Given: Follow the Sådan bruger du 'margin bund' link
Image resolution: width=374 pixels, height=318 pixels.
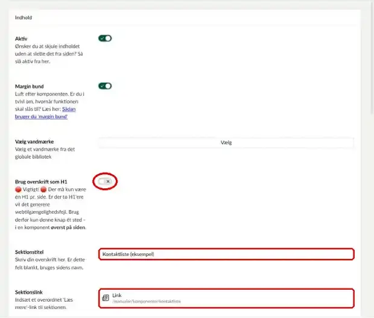Looking at the screenshot, I should pyautogui.click(x=45, y=113).
